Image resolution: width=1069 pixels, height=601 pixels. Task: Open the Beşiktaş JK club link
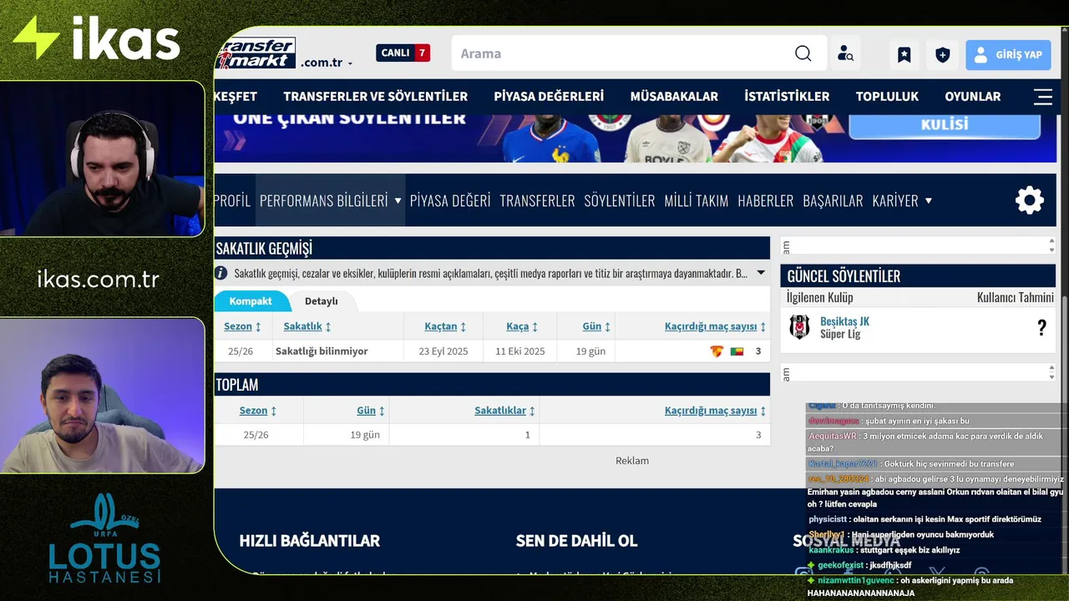(x=844, y=321)
